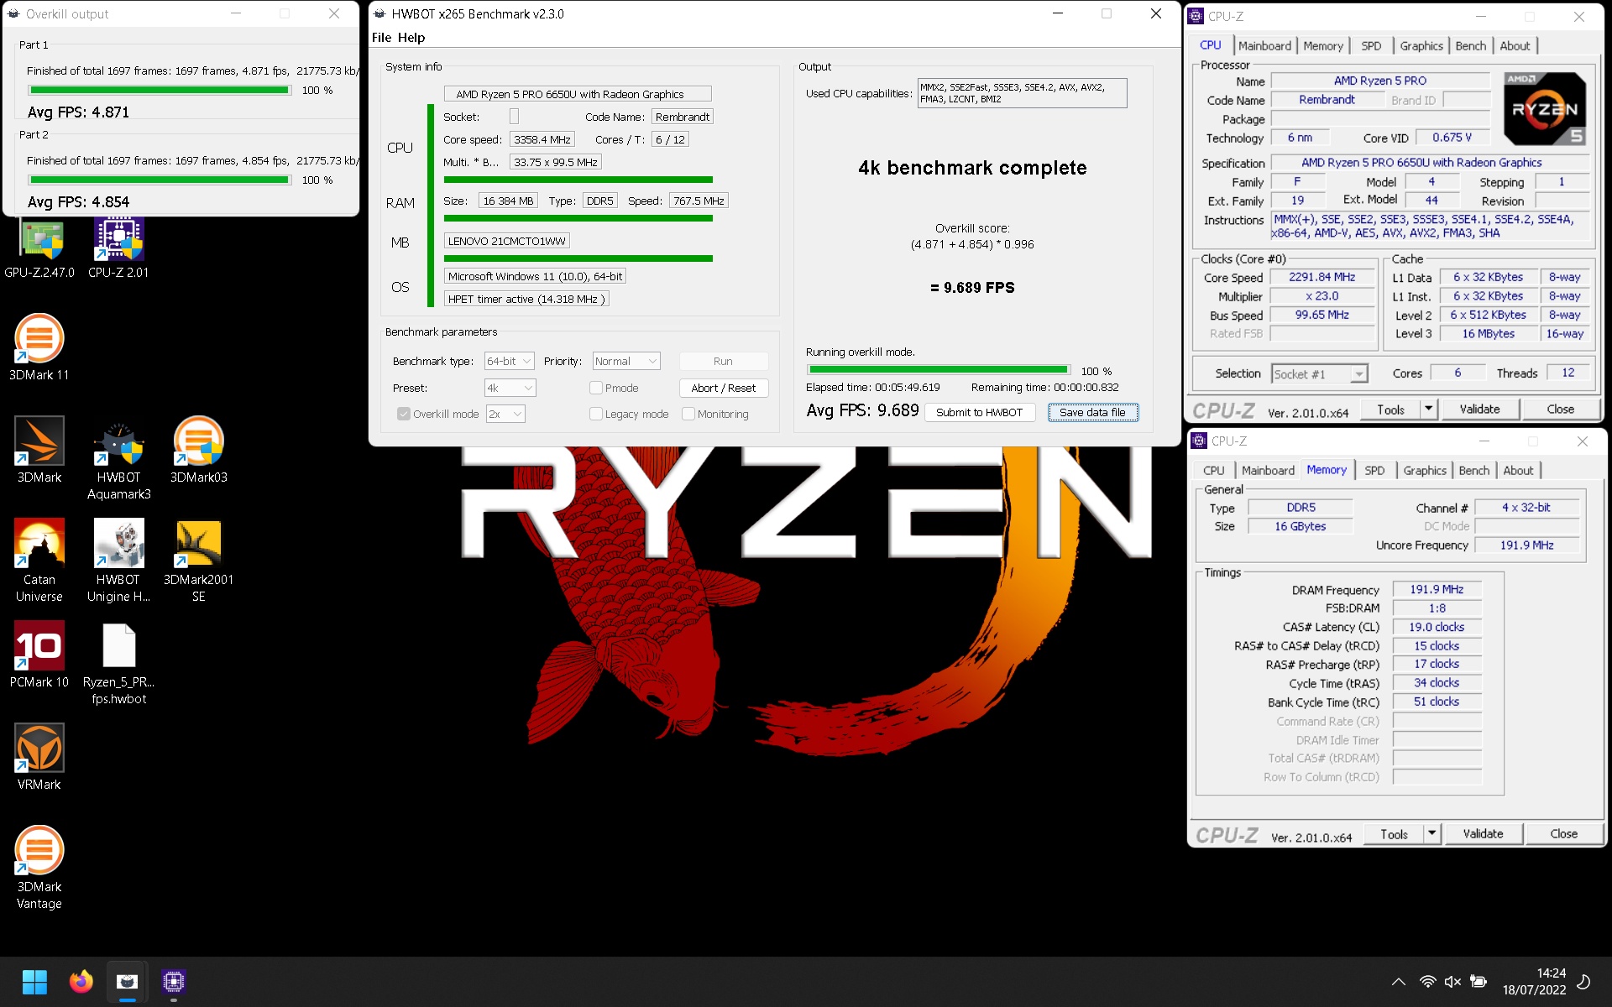Open Catan Universe desktop icon
Image resolution: width=1612 pixels, height=1007 pixels.
tap(39, 561)
